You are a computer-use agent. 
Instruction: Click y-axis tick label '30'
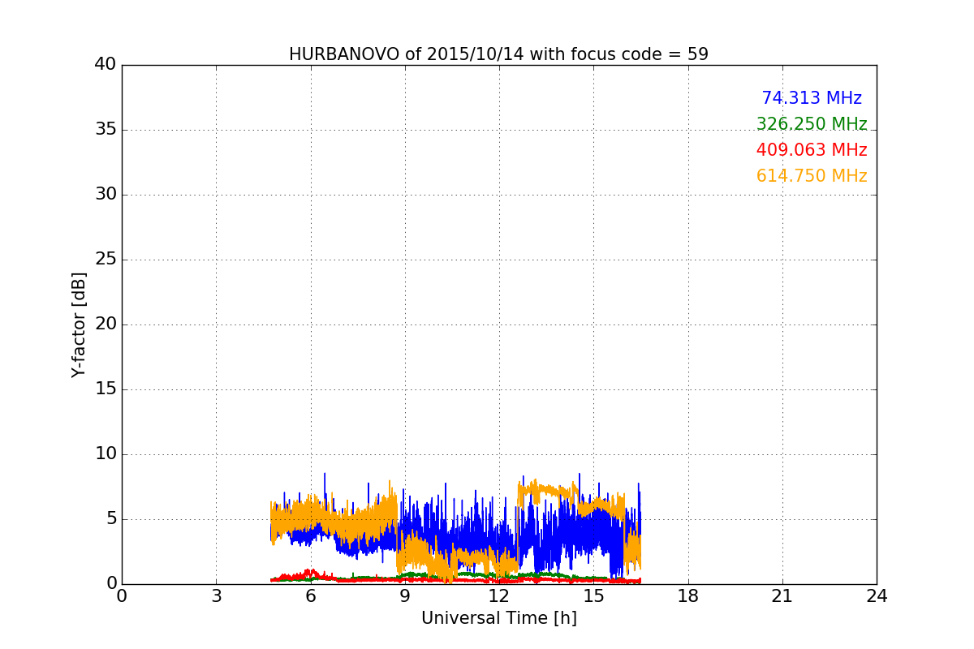(106, 195)
